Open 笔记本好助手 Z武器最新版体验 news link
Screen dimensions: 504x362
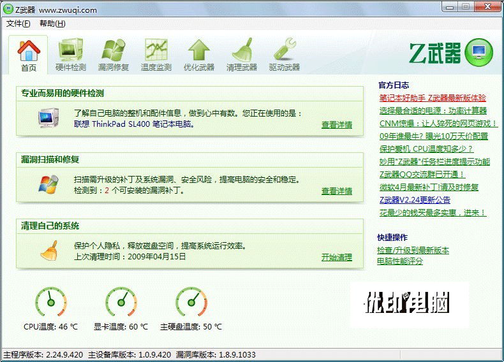tap(433, 98)
